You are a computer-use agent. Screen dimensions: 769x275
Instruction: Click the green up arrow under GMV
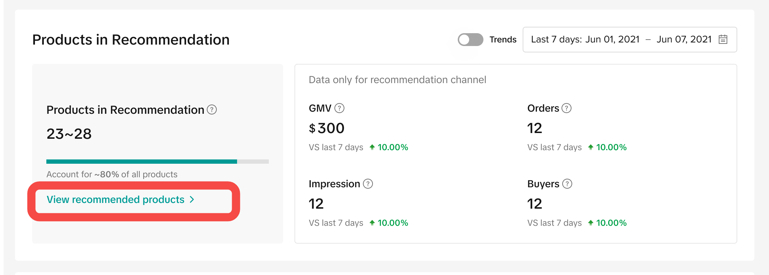[x=372, y=147]
